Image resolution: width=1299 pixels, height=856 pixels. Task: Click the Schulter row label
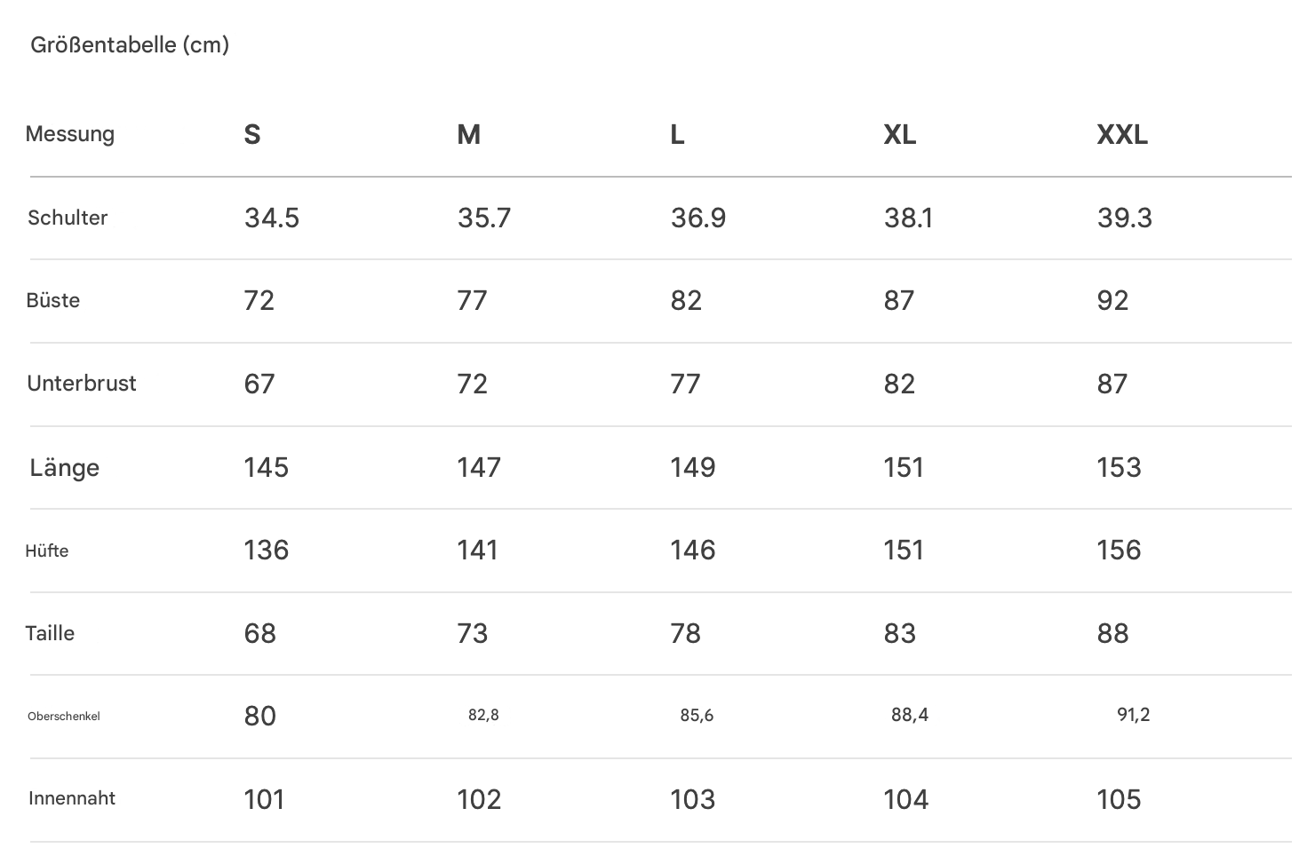(68, 218)
